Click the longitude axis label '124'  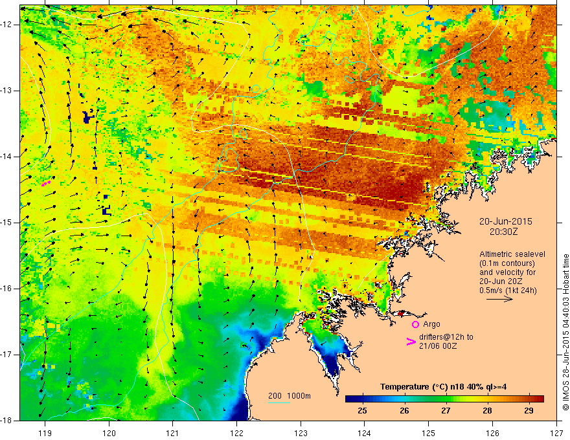tap(365, 433)
